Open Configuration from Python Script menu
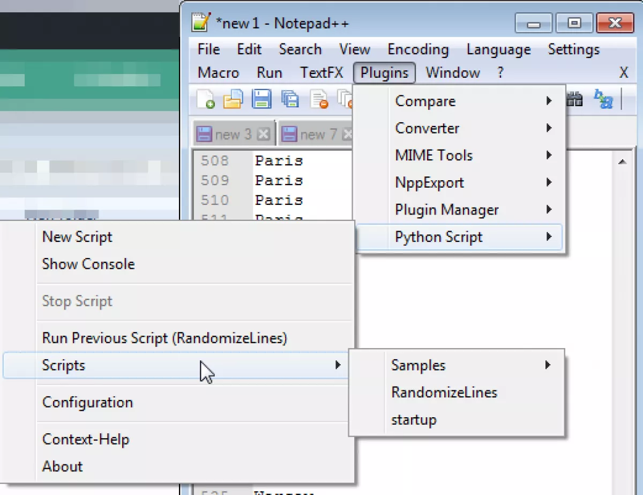This screenshot has width=643, height=495. click(177, 402)
